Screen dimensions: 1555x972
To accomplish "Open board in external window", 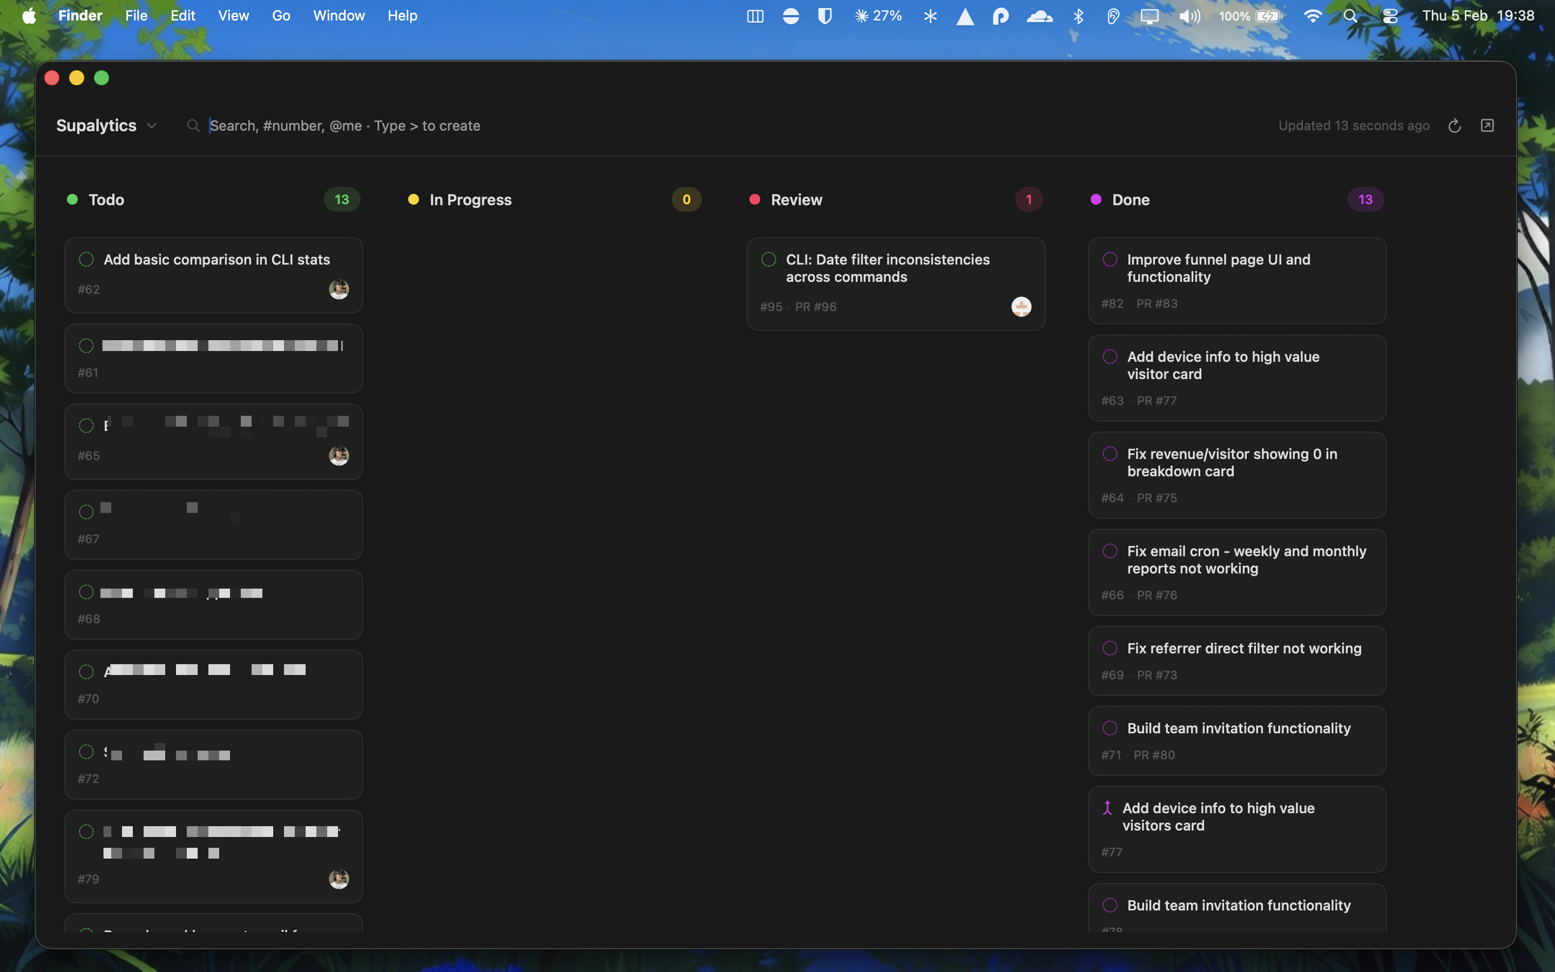I will [x=1488, y=125].
